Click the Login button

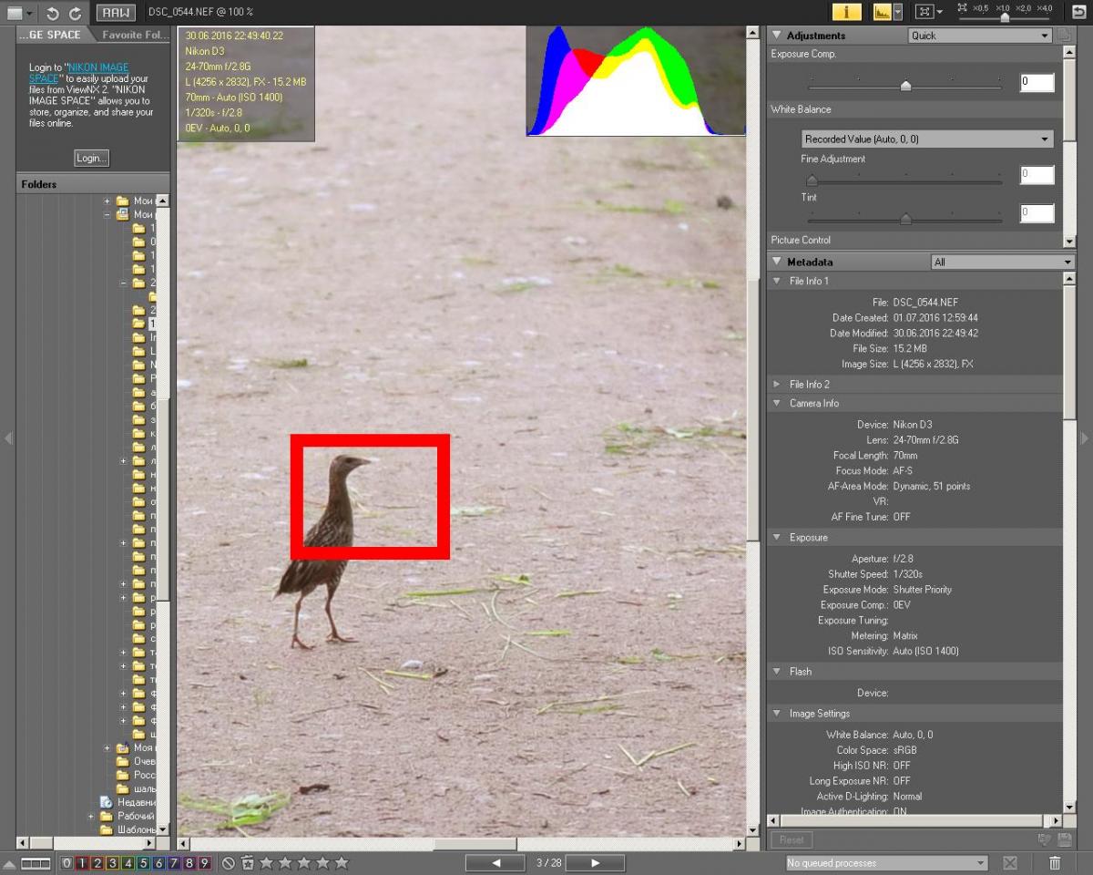pos(91,158)
